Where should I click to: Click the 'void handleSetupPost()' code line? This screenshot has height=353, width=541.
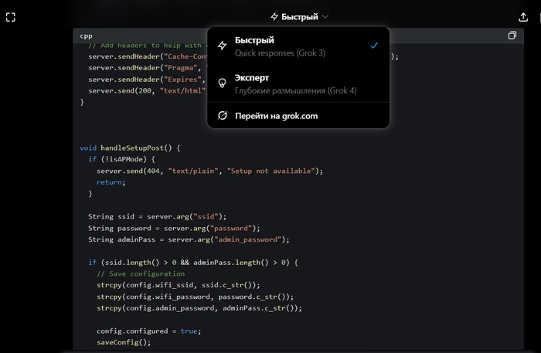(x=129, y=147)
